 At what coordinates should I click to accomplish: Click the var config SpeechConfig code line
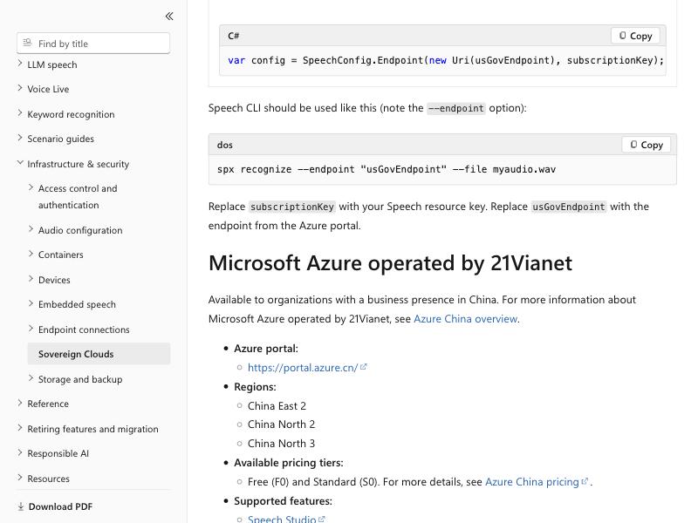click(446, 60)
